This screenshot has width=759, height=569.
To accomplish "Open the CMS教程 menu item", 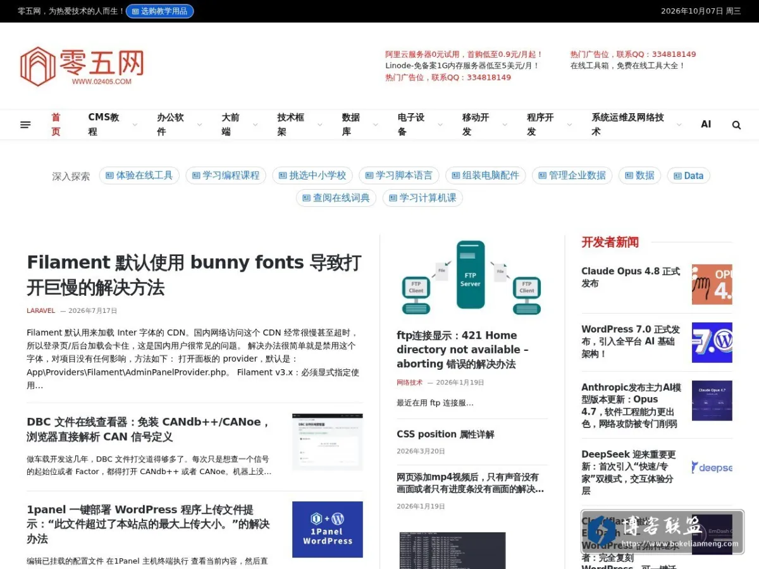I will point(104,125).
